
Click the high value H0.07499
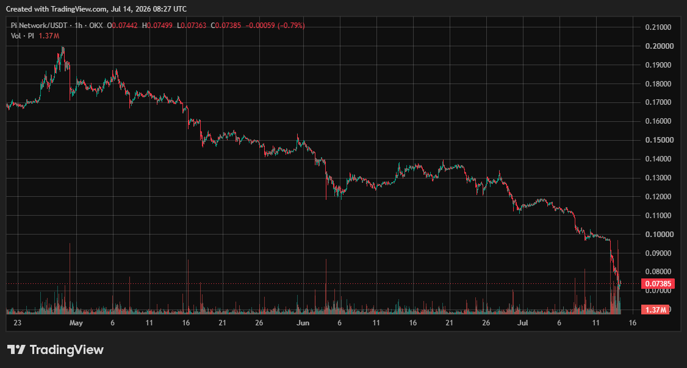click(x=157, y=26)
